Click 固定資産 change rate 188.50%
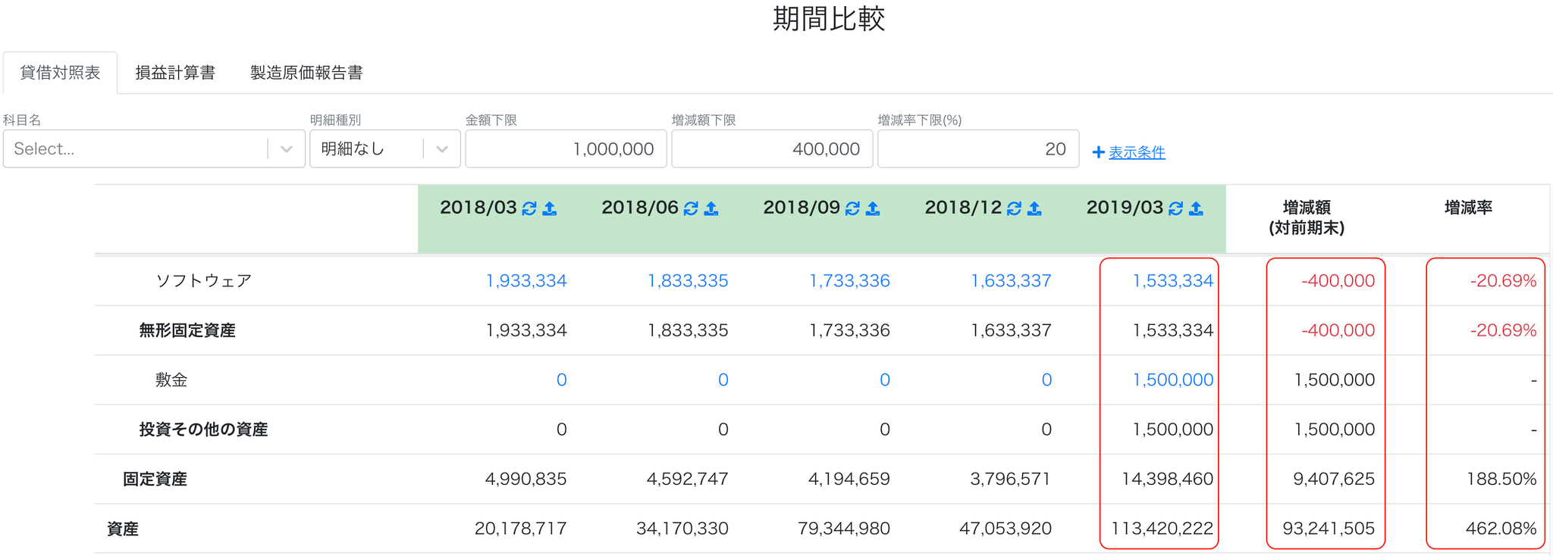This screenshot has width=1553, height=556. 1501,479
